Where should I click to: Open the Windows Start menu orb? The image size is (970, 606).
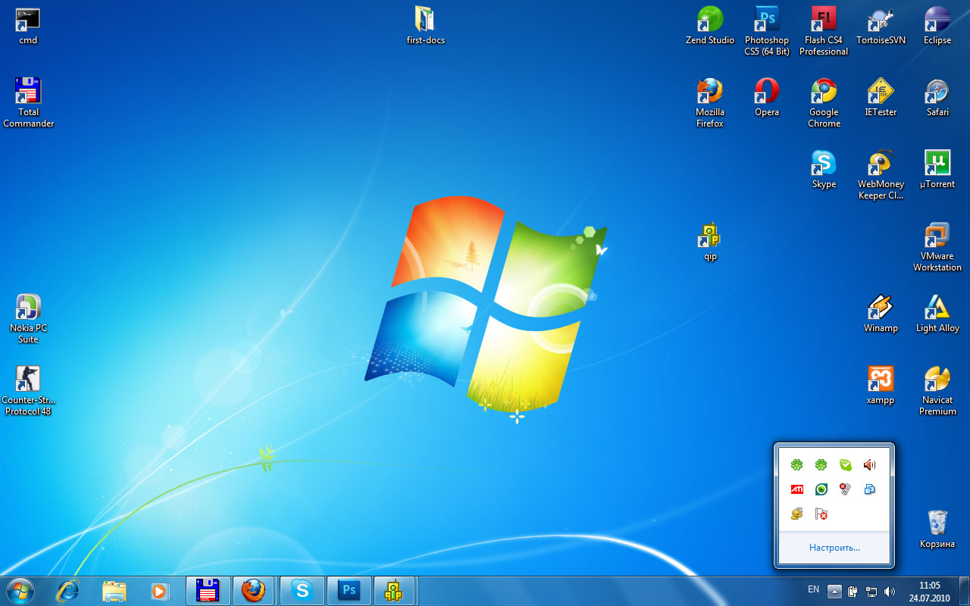(x=19, y=590)
